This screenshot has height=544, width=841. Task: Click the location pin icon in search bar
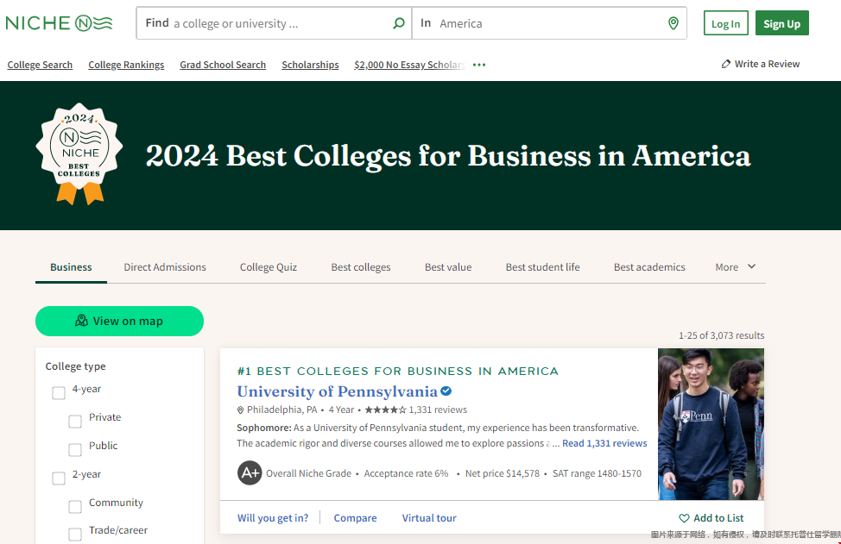pos(673,23)
